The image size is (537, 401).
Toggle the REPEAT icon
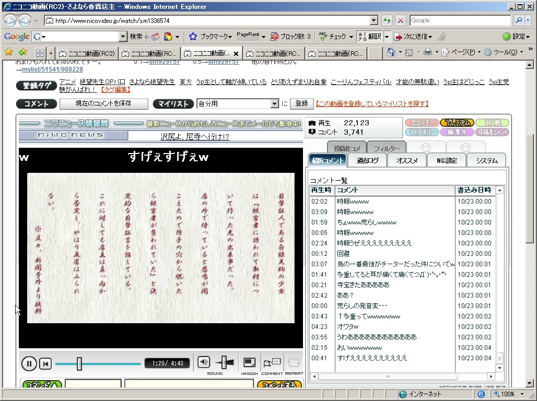click(x=294, y=362)
